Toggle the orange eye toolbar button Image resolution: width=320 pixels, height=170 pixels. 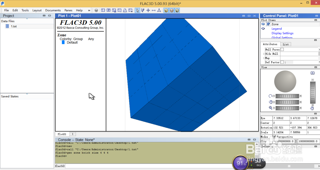pyautogui.click(x=172, y=11)
